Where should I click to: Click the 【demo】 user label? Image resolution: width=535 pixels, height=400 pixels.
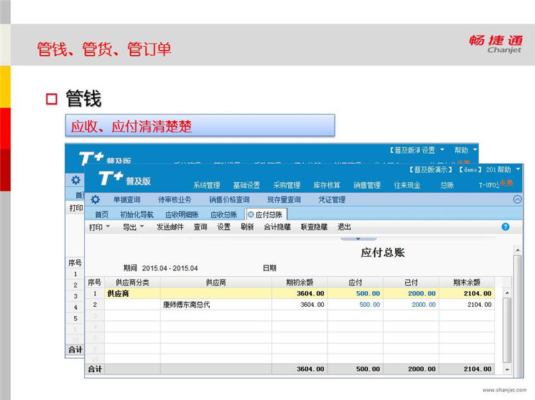[x=470, y=169]
